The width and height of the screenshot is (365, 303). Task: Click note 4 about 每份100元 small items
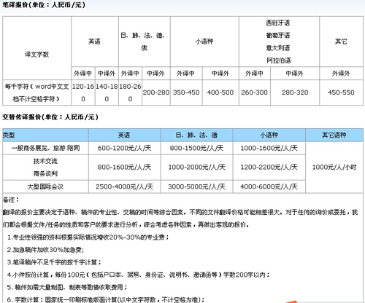point(138,275)
